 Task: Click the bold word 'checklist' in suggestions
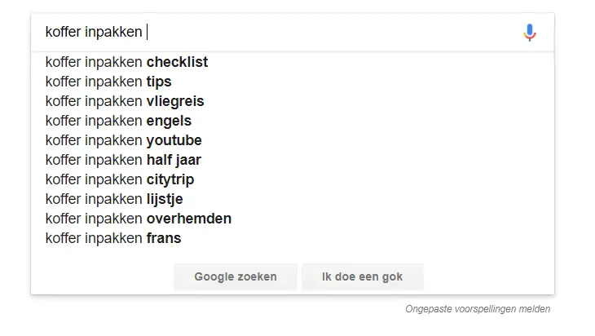tap(177, 62)
